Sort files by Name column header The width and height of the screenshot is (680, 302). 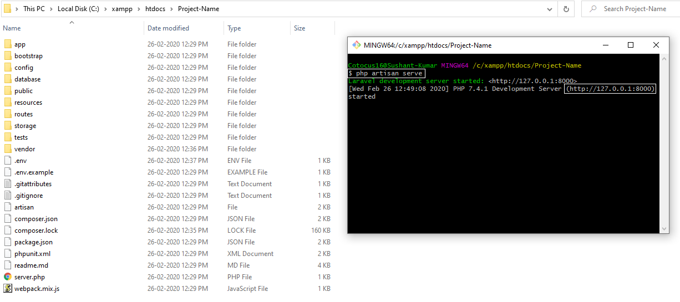(12, 28)
